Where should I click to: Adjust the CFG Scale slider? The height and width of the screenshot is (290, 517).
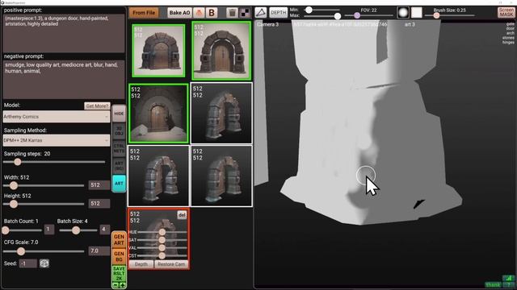[x=44, y=251]
